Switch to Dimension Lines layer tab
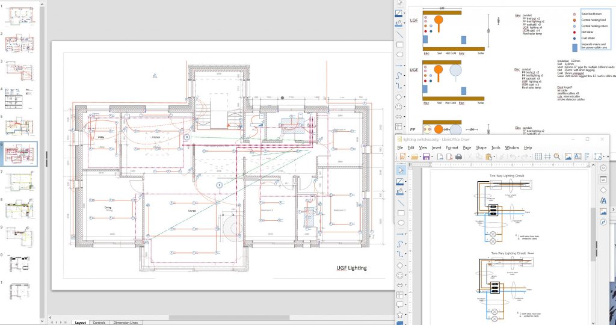This screenshot has width=616, height=325. click(125, 323)
